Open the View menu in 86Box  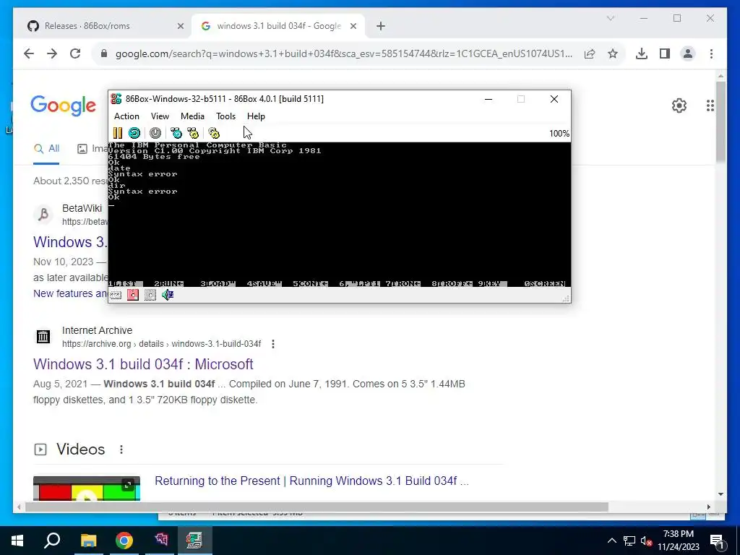[x=160, y=116]
